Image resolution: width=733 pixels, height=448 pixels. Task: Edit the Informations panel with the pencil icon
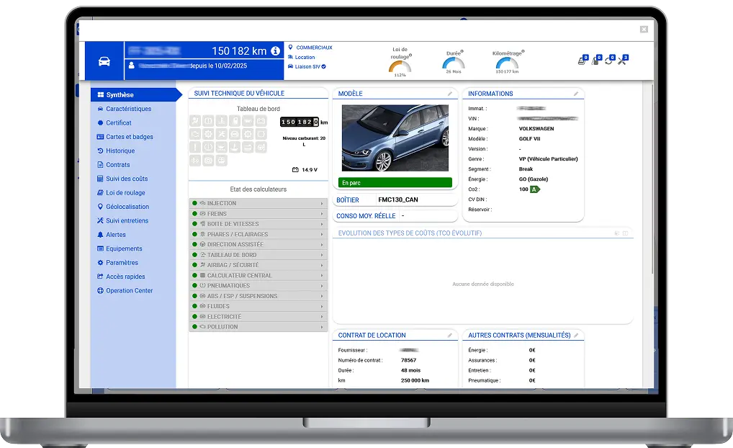[x=576, y=94]
